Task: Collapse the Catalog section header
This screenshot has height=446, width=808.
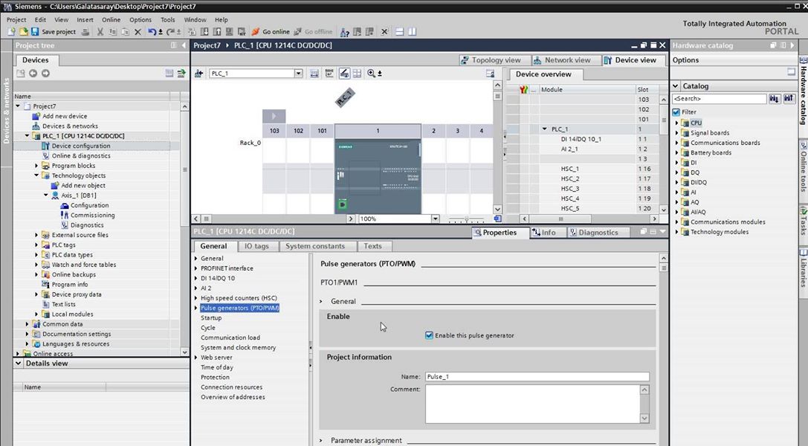Action: [x=676, y=86]
